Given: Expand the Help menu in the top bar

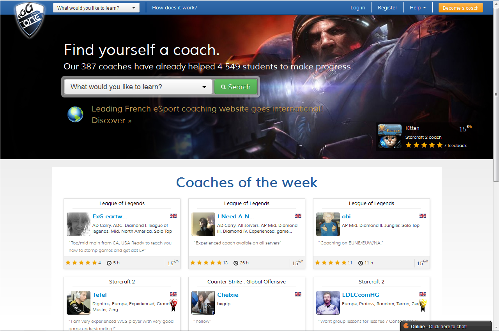Looking at the screenshot, I should (418, 8).
